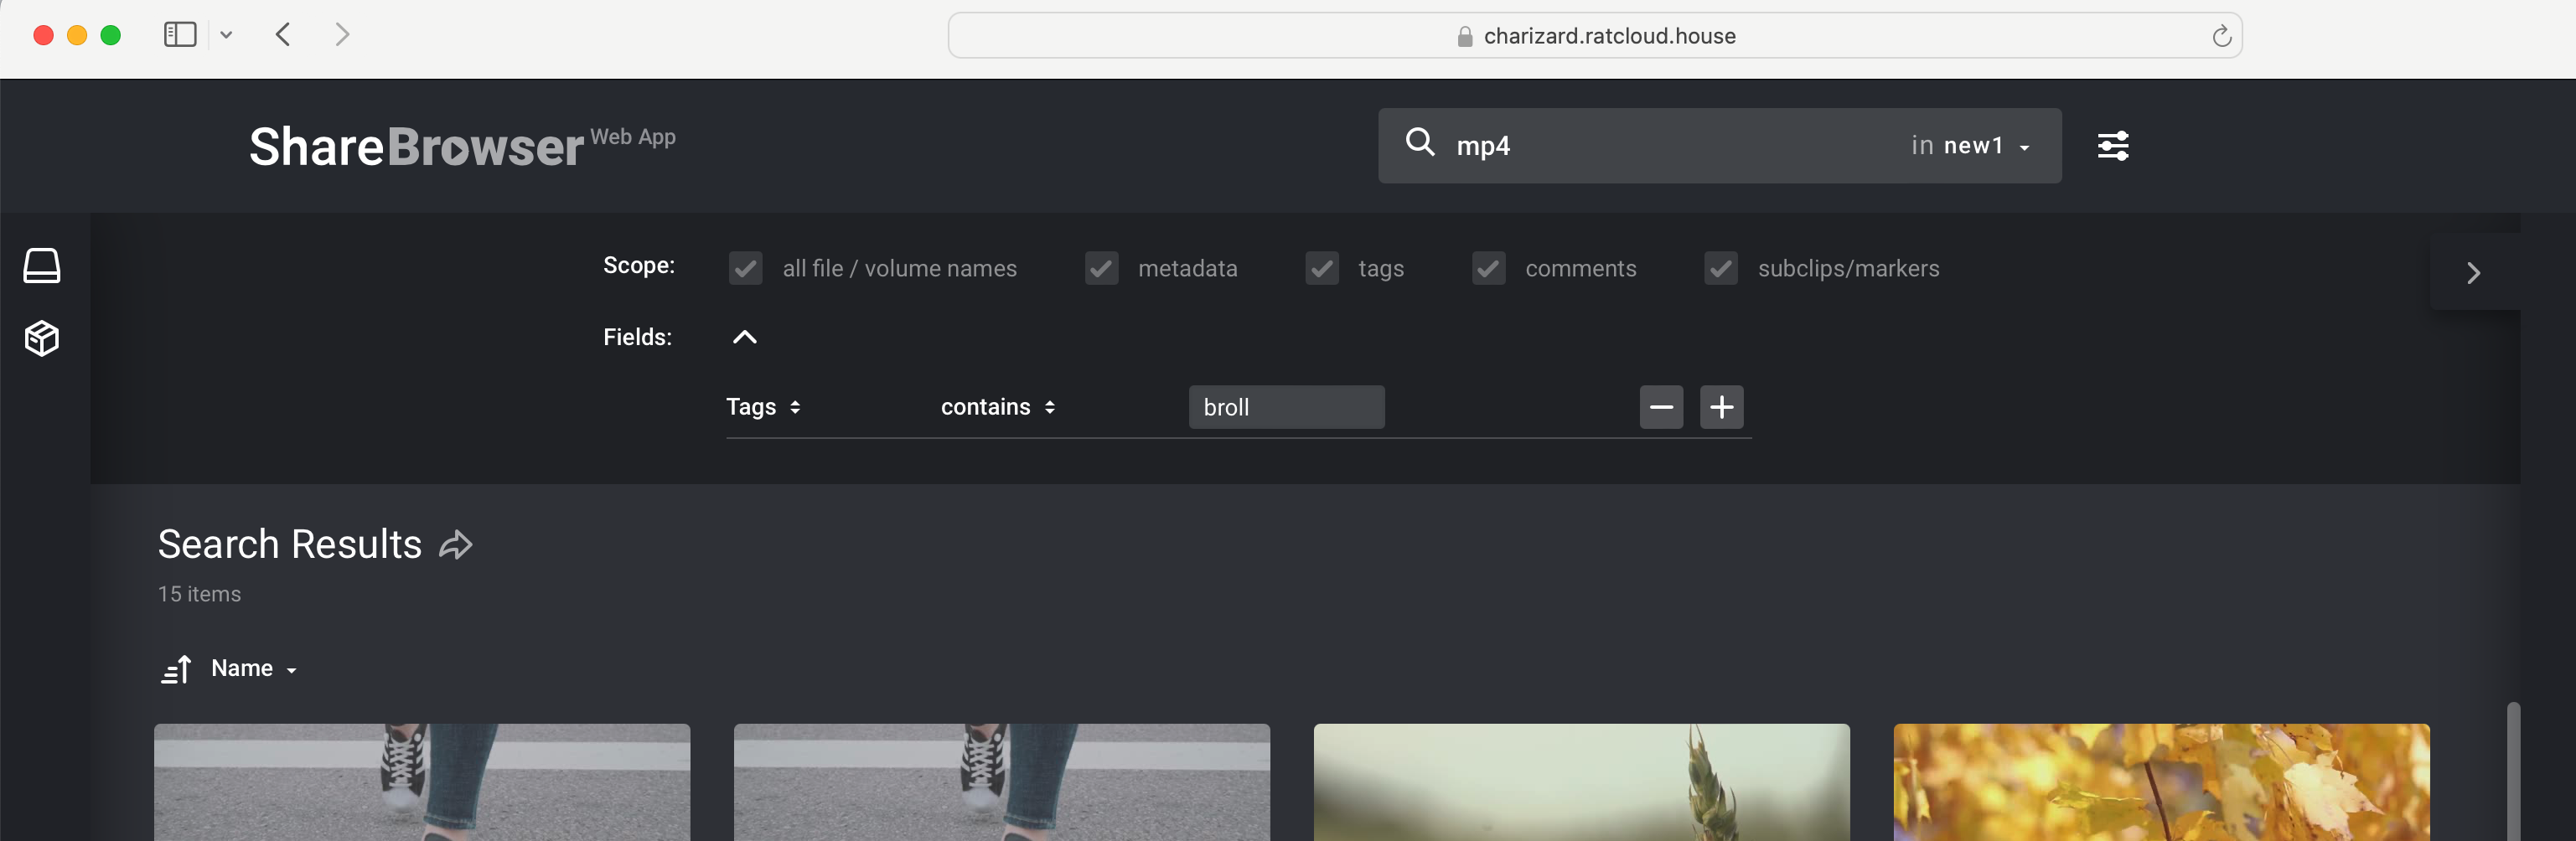The width and height of the screenshot is (2576, 841).
Task: Click the results vertical scrollbar
Action: 2512,771
